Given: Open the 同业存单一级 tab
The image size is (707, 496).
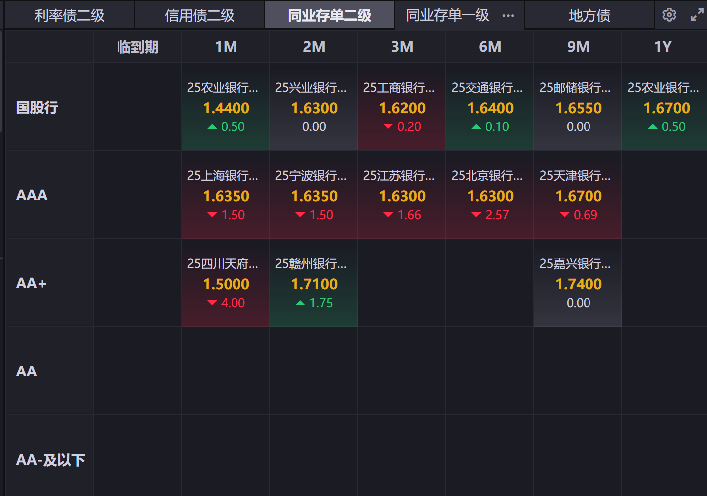Looking at the screenshot, I should pyautogui.click(x=448, y=16).
